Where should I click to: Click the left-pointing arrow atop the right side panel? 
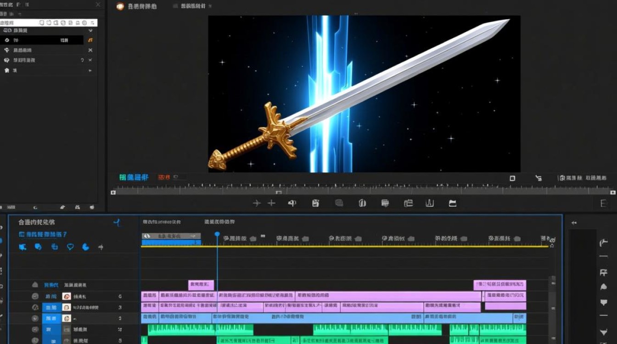coord(574,223)
